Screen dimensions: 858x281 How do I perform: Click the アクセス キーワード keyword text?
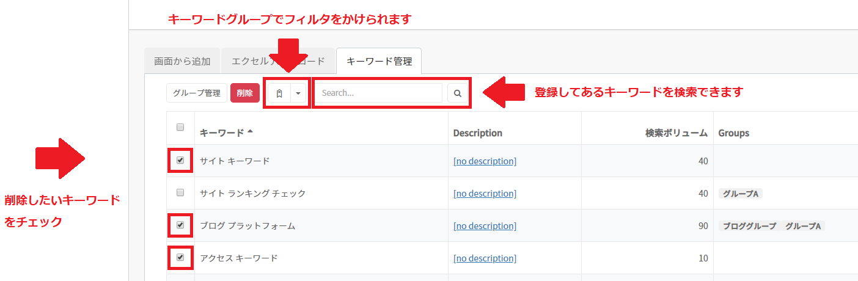(239, 258)
